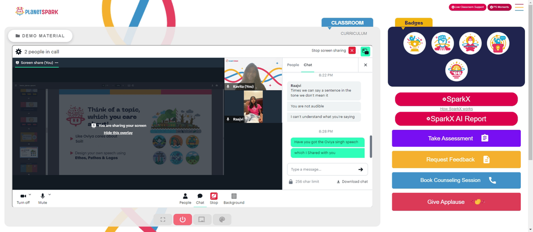Download chat transcript

coord(352,181)
